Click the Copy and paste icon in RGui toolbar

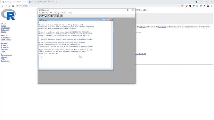pos(54,16)
